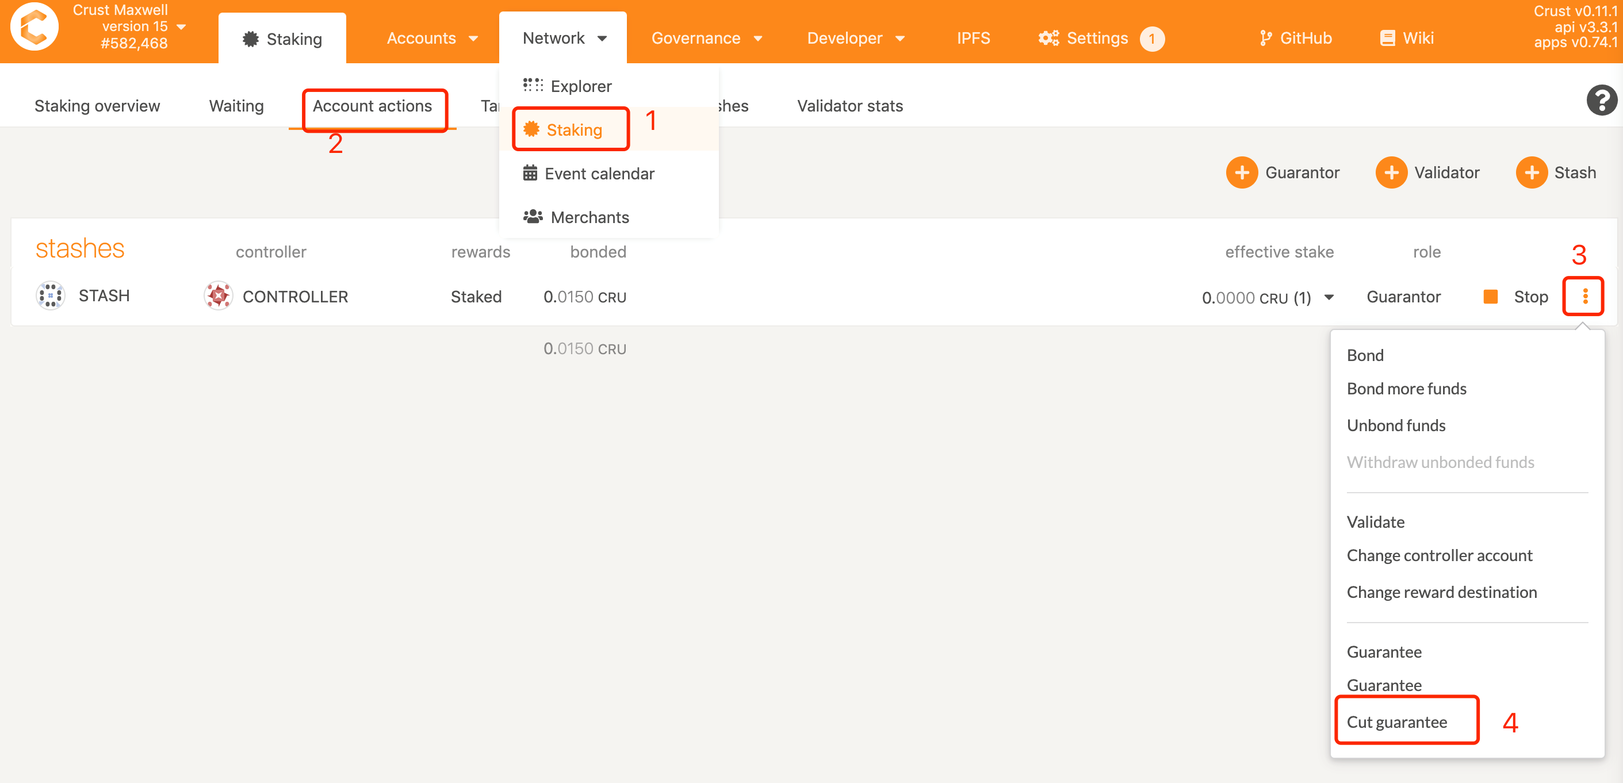
Task: Click the STASH account name
Action: tap(104, 296)
